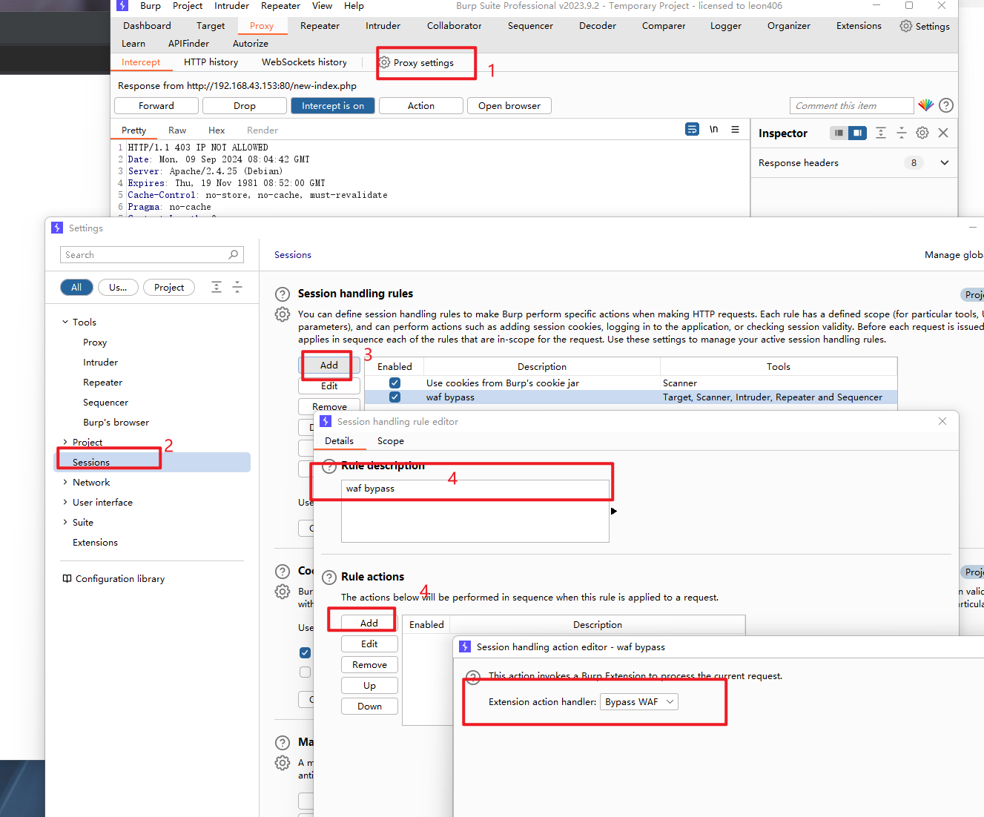Click Remove button in Rule actions
Viewport: 984px width, 817px height.
click(369, 664)
